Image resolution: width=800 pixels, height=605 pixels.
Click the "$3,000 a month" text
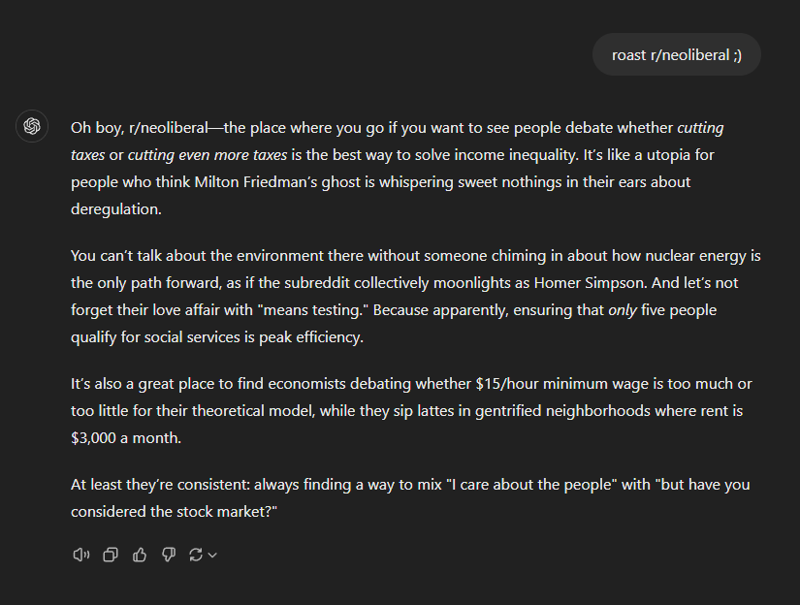pyautogui.click(x=125, y=438)
